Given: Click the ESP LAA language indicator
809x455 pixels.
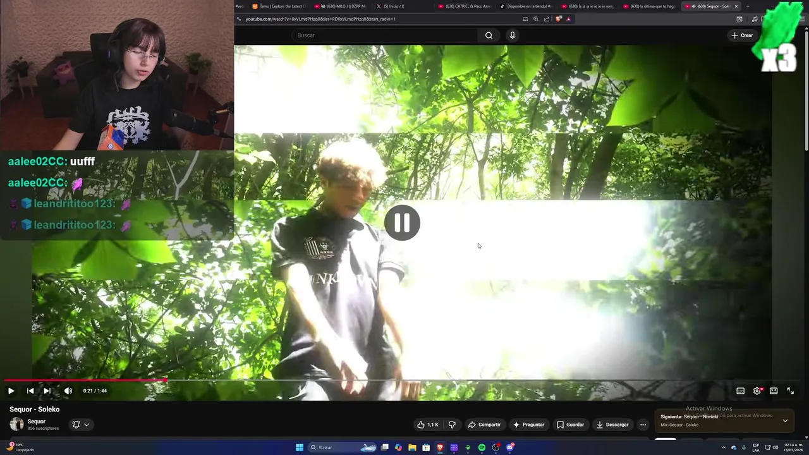Looking at the screenshot, I should pos(756,447).
